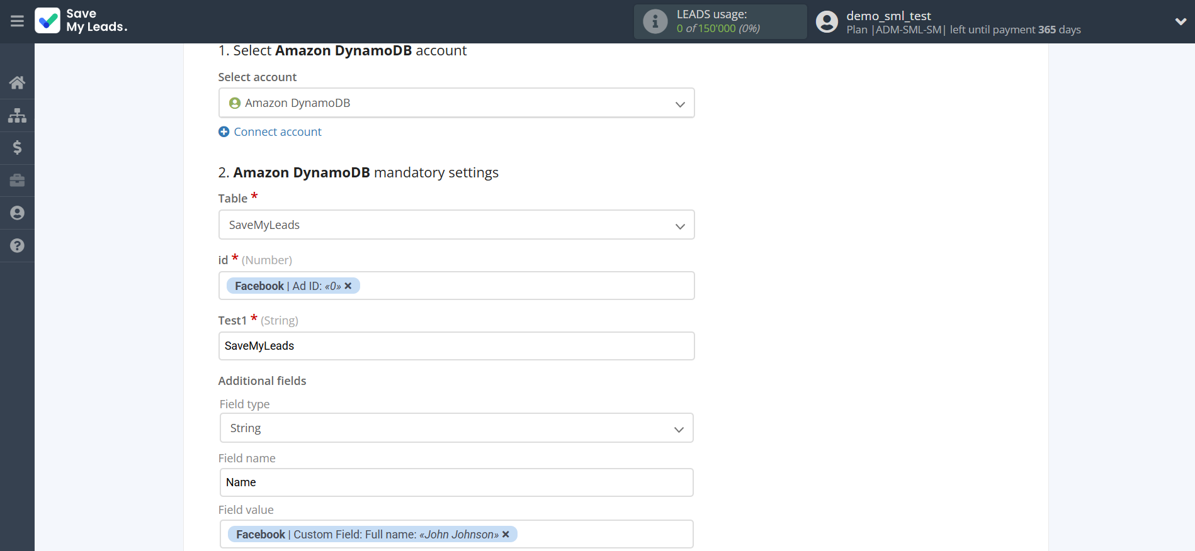Expand the account menu chevron at top right

(1180, 21)
